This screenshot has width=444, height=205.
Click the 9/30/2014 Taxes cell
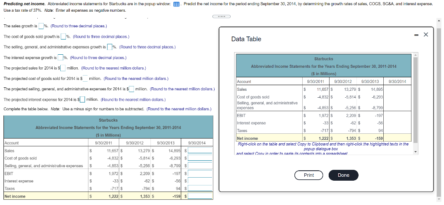[200, 188]
